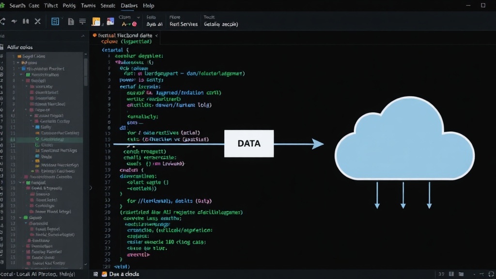Collapse the side panel using the up chevron

pyautogui.click(x=83, y=36)
